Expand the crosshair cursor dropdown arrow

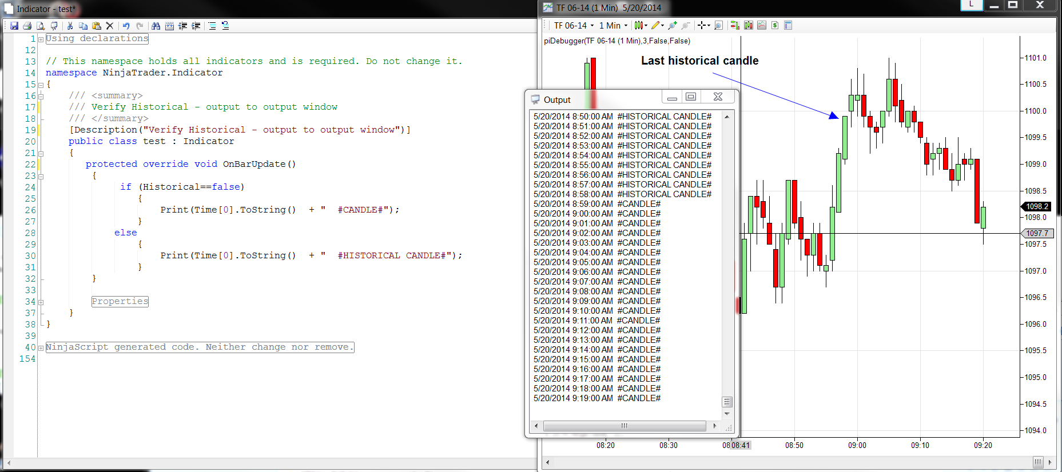[x=709, y=25]
